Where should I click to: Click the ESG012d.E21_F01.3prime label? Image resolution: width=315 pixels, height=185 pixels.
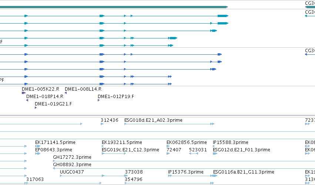click(241, 150)
